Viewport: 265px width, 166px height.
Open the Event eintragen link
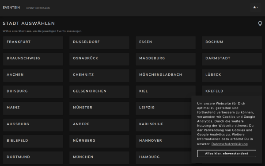coord(38,8)
